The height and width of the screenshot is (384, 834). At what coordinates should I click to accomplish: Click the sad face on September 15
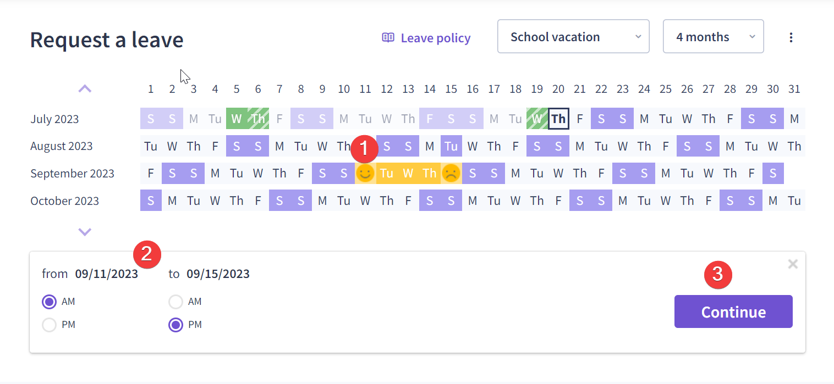(x=451, y=174)
